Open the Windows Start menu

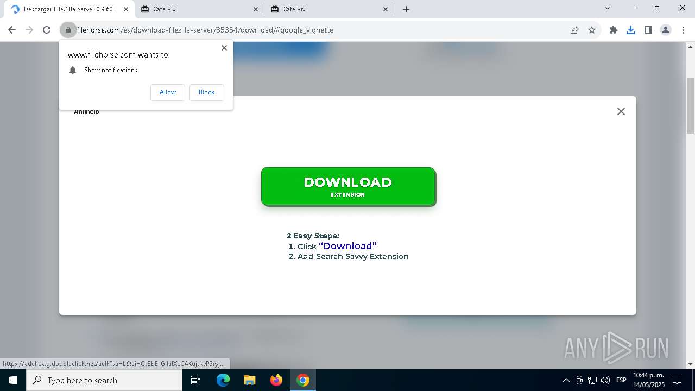click(x=13, y=380)
